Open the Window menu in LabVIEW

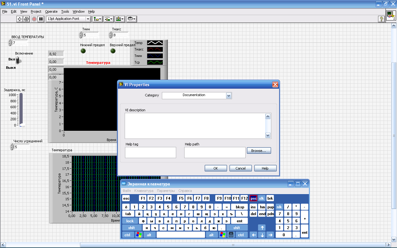click(x=78, y=11)
